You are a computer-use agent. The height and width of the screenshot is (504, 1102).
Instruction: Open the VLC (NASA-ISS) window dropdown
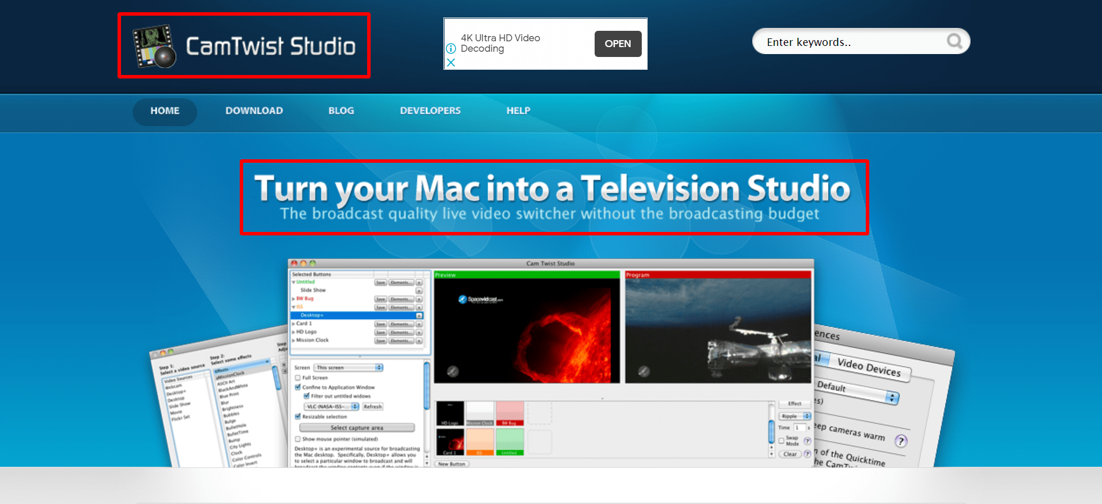331,406
